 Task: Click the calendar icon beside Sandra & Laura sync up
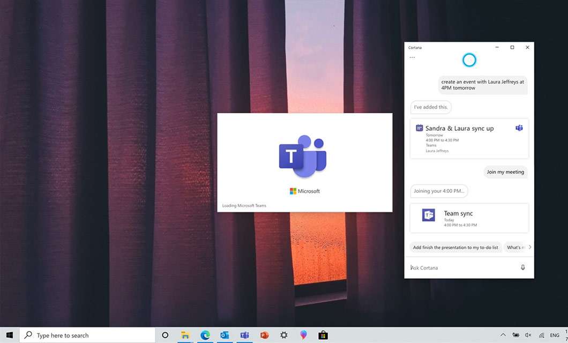point(419,128)
